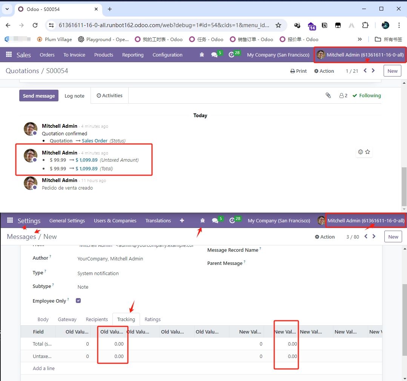This screenshot has height=381, width=407.
Task: Bookmark this page with the star icon
Action: tap(278, 25)
